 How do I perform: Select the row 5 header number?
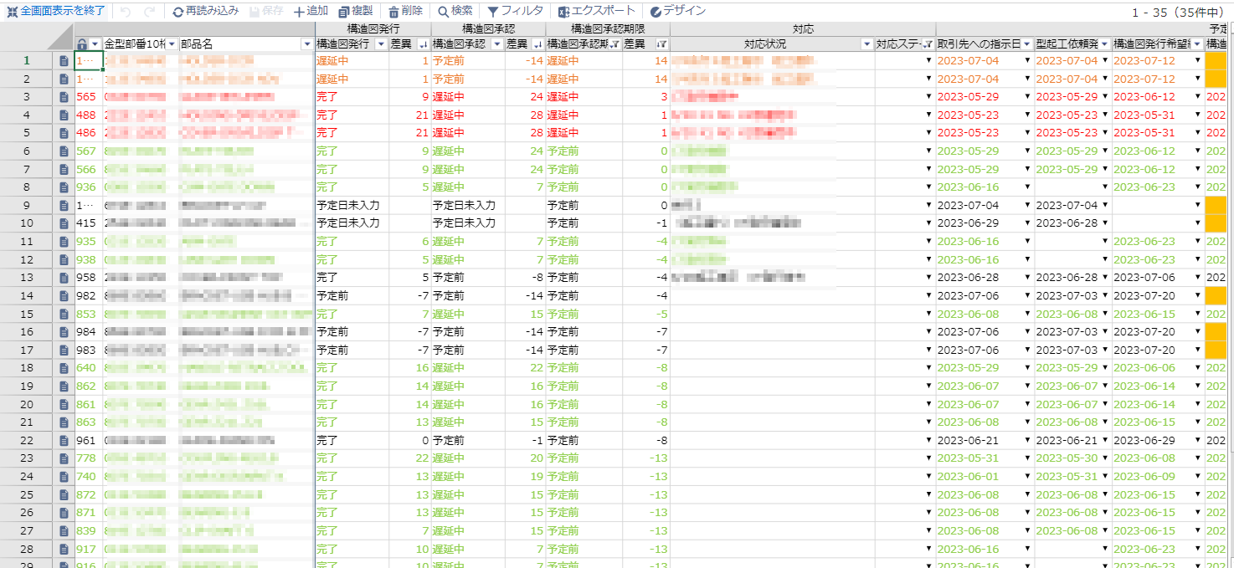click(27, 133)
